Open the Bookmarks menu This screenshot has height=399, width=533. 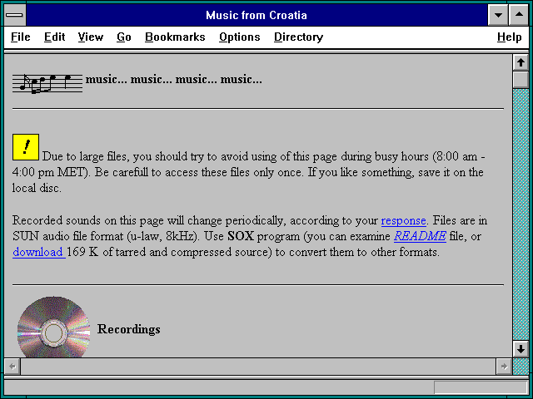coord(175,37)
